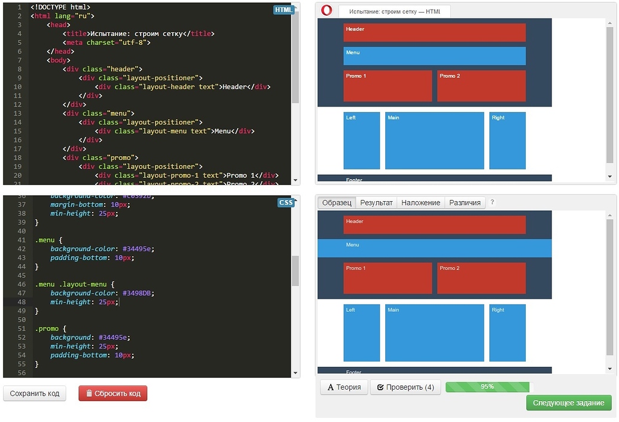Click the scroll down arrow in the browser preview

click(x=610, y=177)
